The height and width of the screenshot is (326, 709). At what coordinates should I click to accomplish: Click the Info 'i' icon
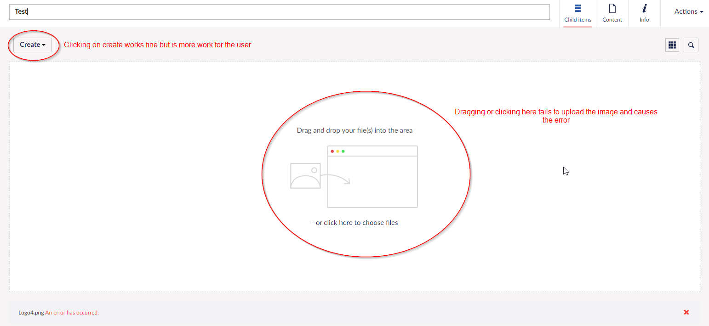click(644, 8)
